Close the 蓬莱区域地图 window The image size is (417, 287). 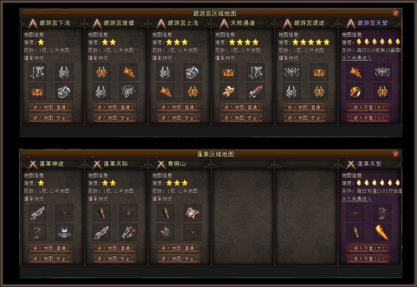(396, 154)
